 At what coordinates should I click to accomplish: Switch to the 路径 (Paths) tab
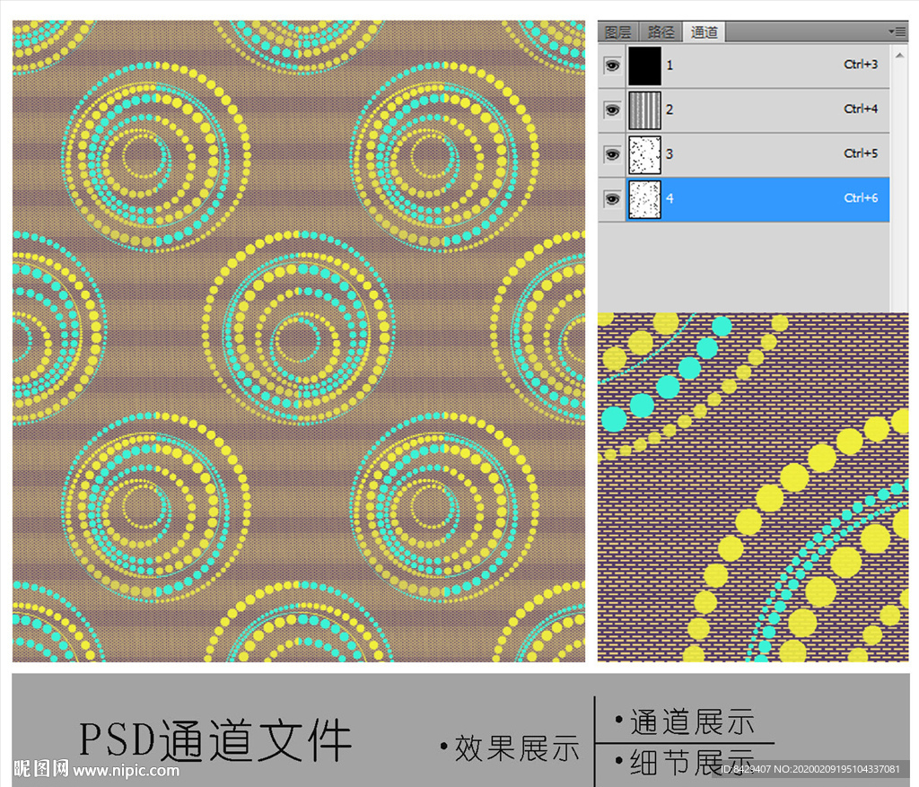point(661,31)
